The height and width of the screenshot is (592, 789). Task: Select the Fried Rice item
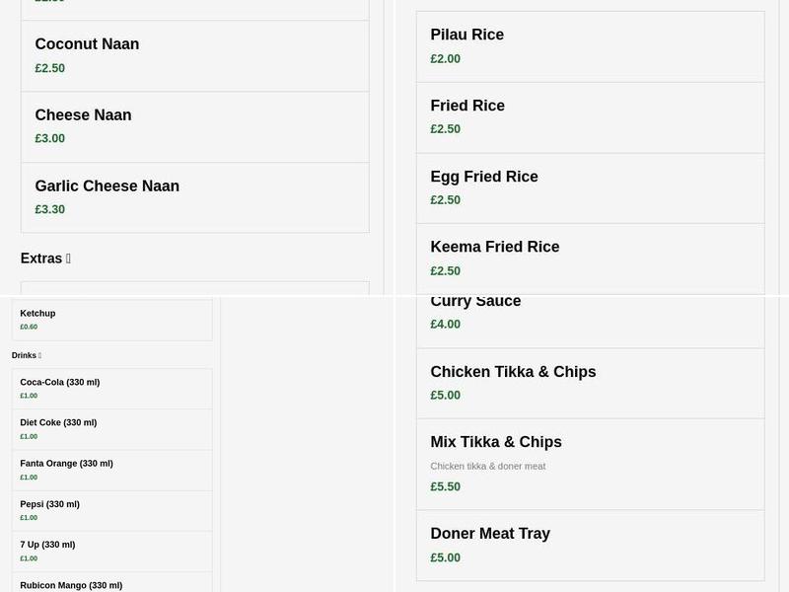[x=590, y=116]
